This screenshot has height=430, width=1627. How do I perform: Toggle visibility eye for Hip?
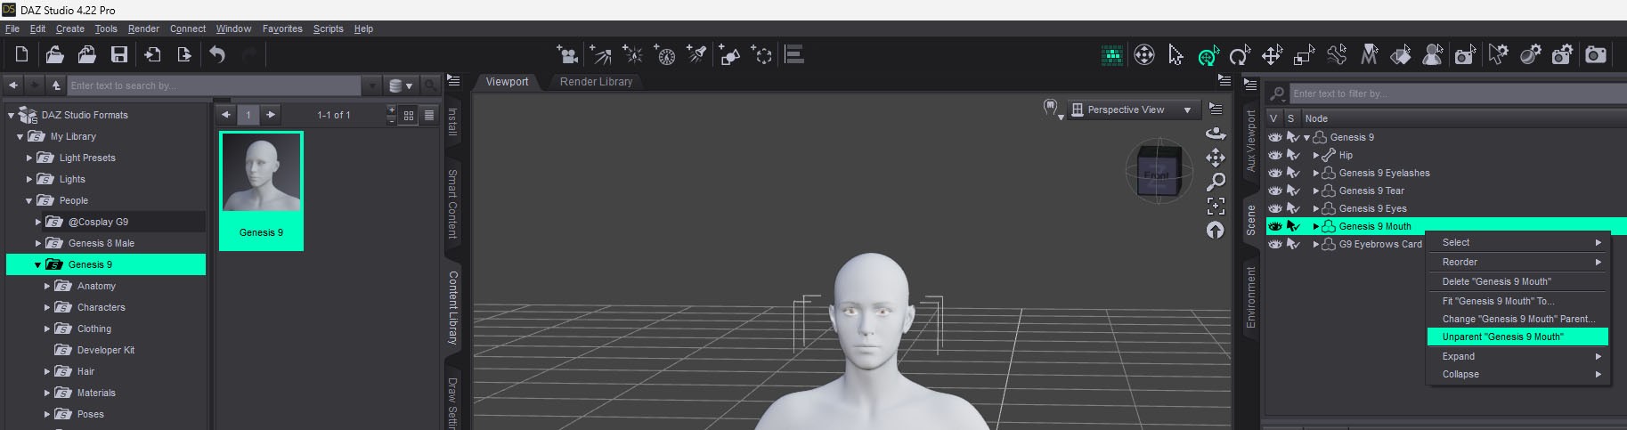click(x=1274, y=155)
